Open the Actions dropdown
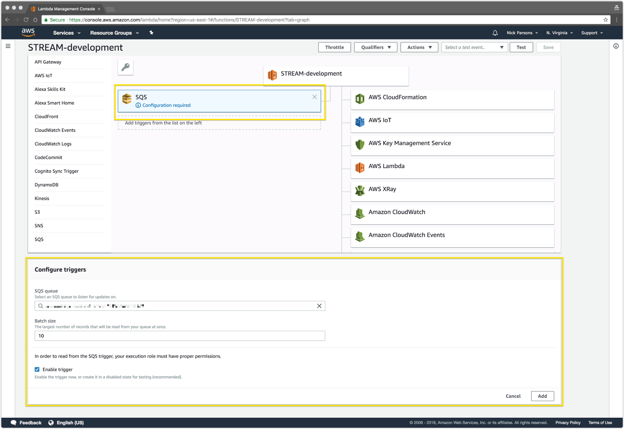This screenshot has width=624, height=429. point(419,47)
